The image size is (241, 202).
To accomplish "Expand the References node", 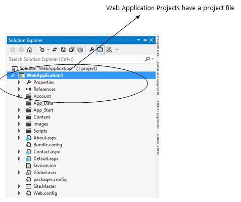I will [x=19, y=89].
